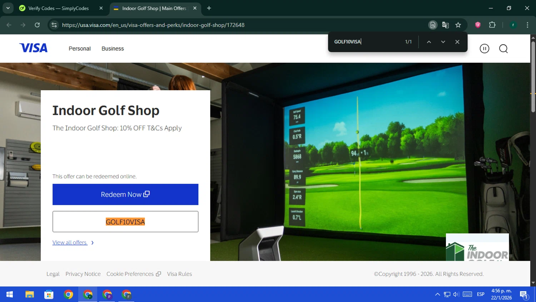536x302 pixels.
Task: Click the Redeem Now button
Action: coord(125,194)
